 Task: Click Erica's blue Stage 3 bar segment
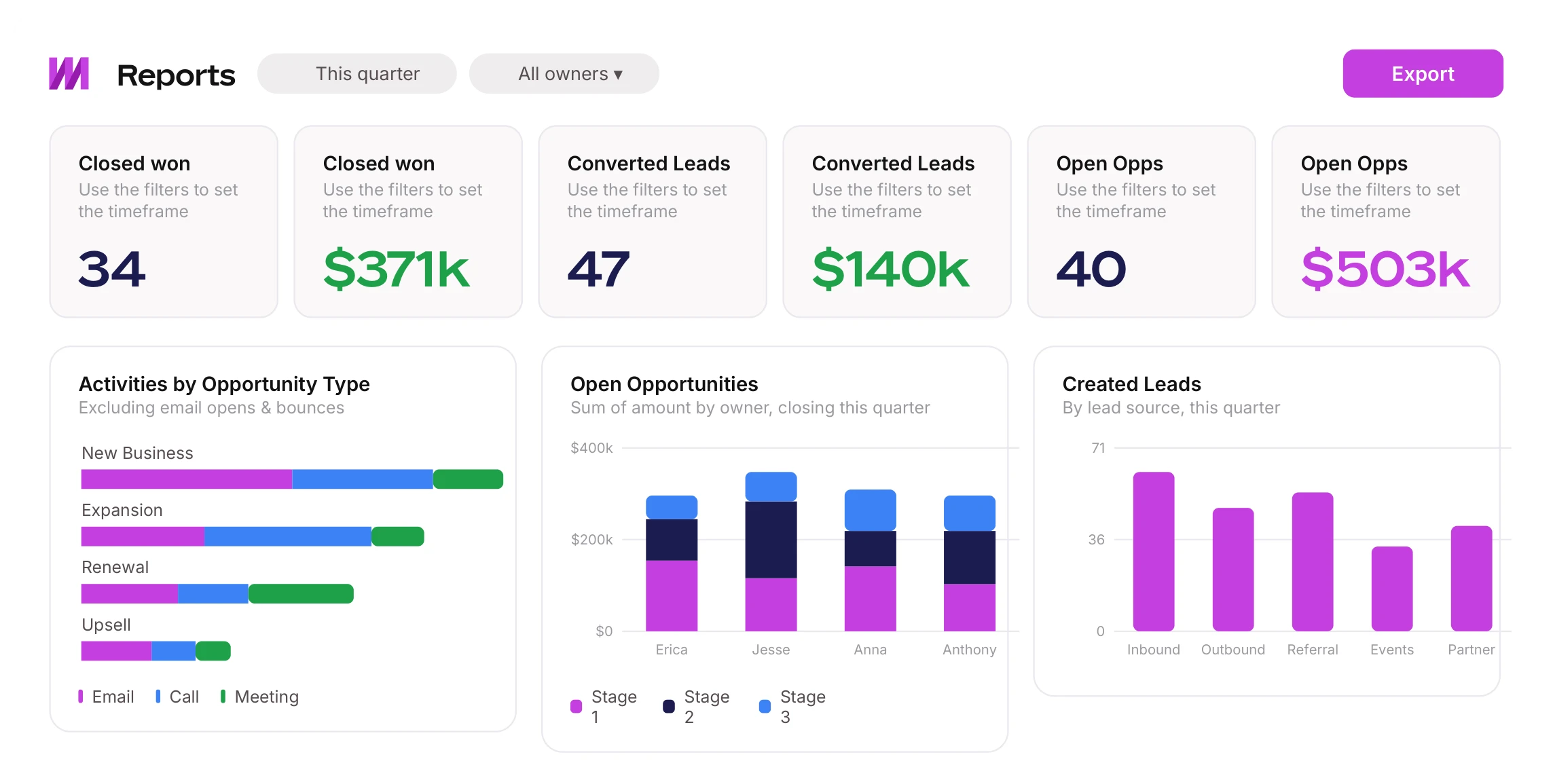coord(672,507)
